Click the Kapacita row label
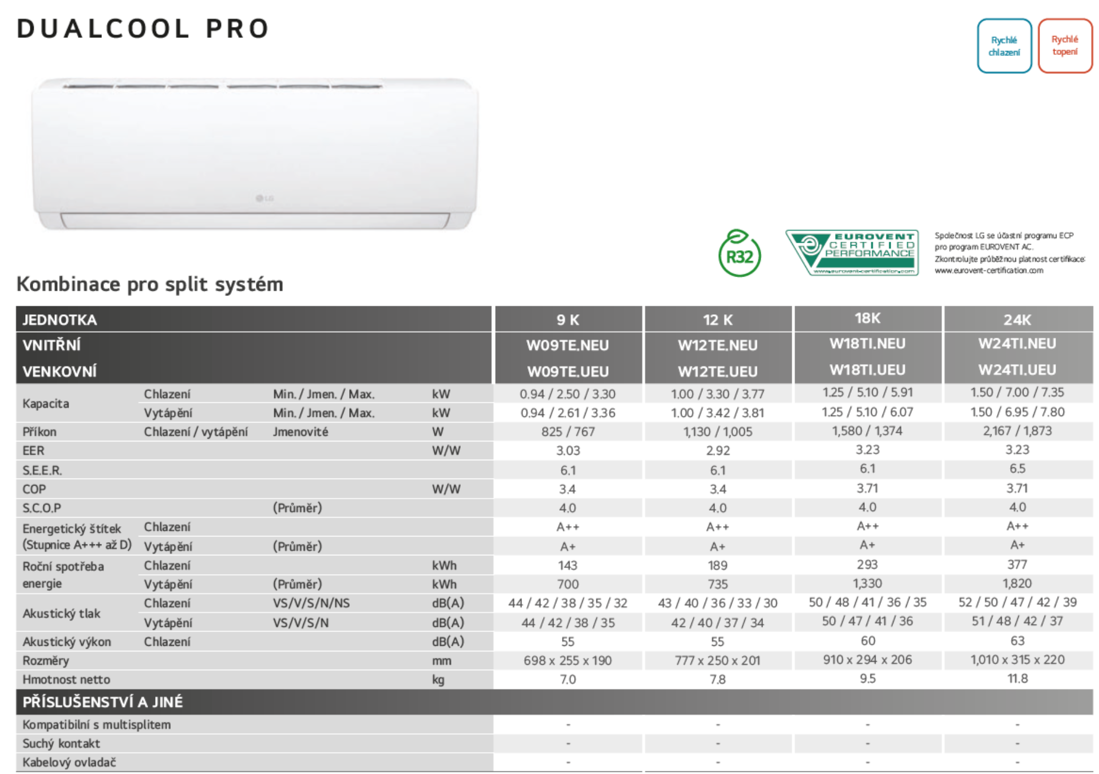Screen dimensions: 1099x774 click(46, 404)
